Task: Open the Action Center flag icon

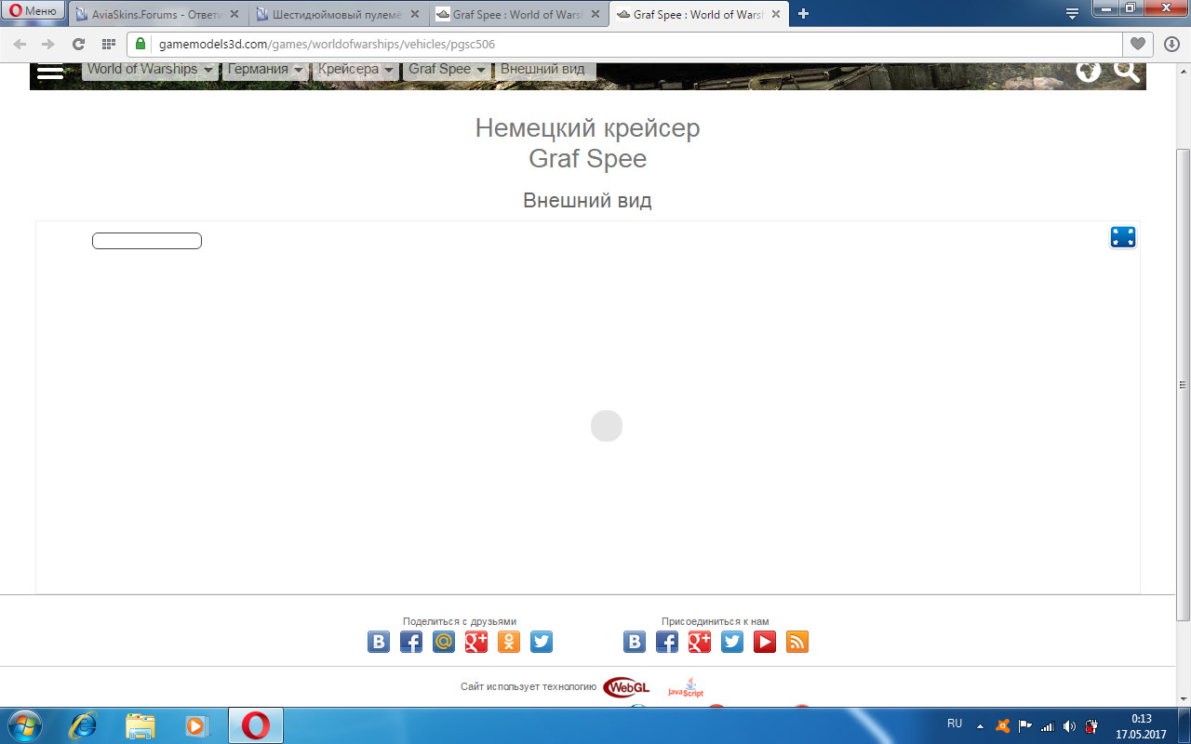Action: (x=1024, y=725)
